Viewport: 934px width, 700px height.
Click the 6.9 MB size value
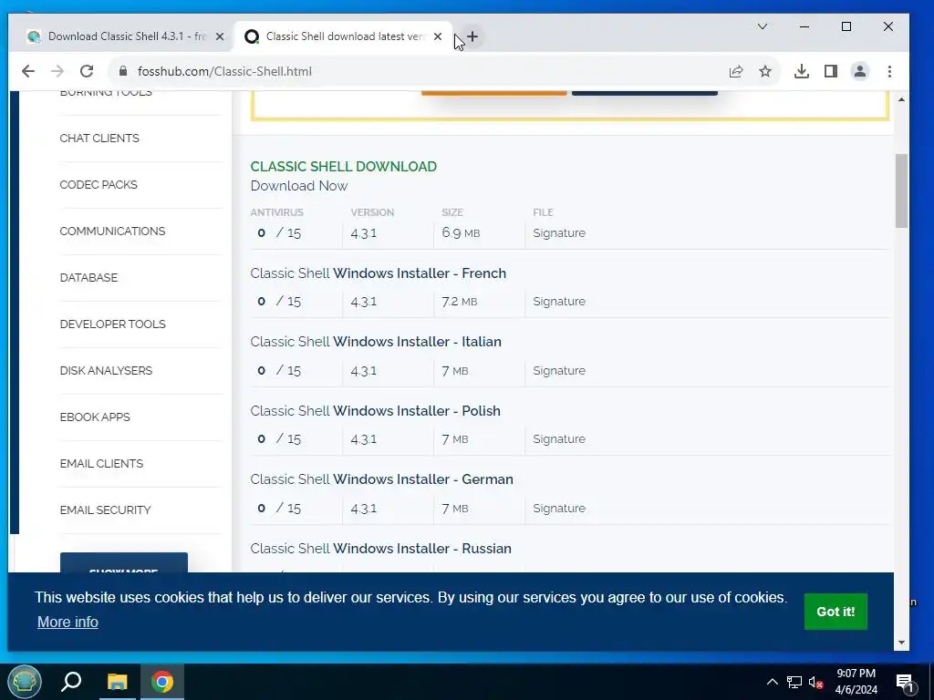point(461,232)
